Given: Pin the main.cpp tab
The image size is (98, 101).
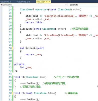Looking at the screenshot, I should 47,2.
